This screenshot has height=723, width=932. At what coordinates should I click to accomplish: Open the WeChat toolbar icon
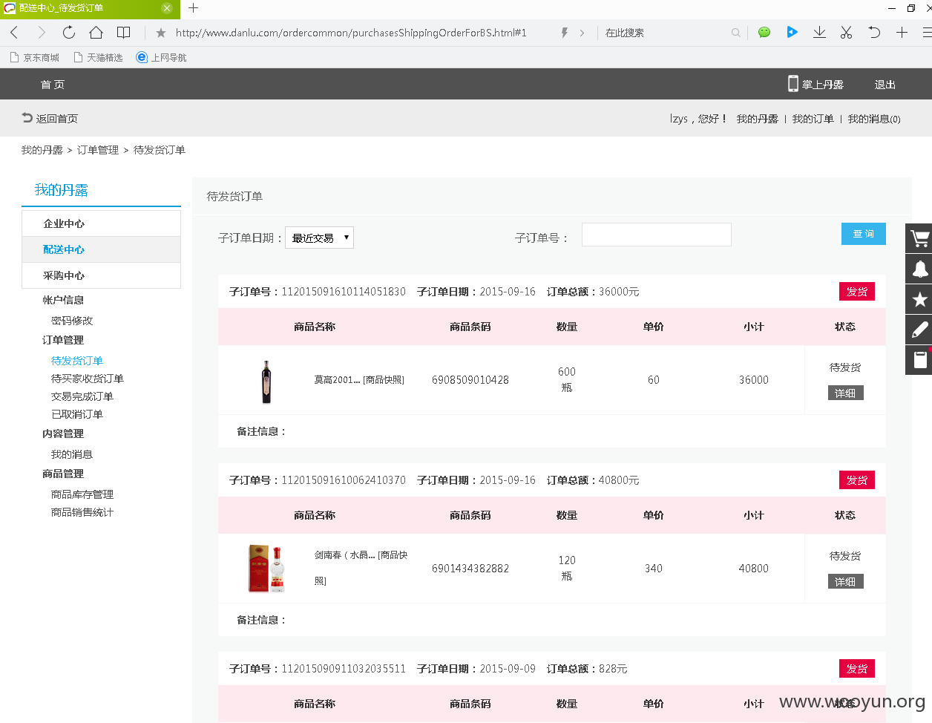coord(764,32)
